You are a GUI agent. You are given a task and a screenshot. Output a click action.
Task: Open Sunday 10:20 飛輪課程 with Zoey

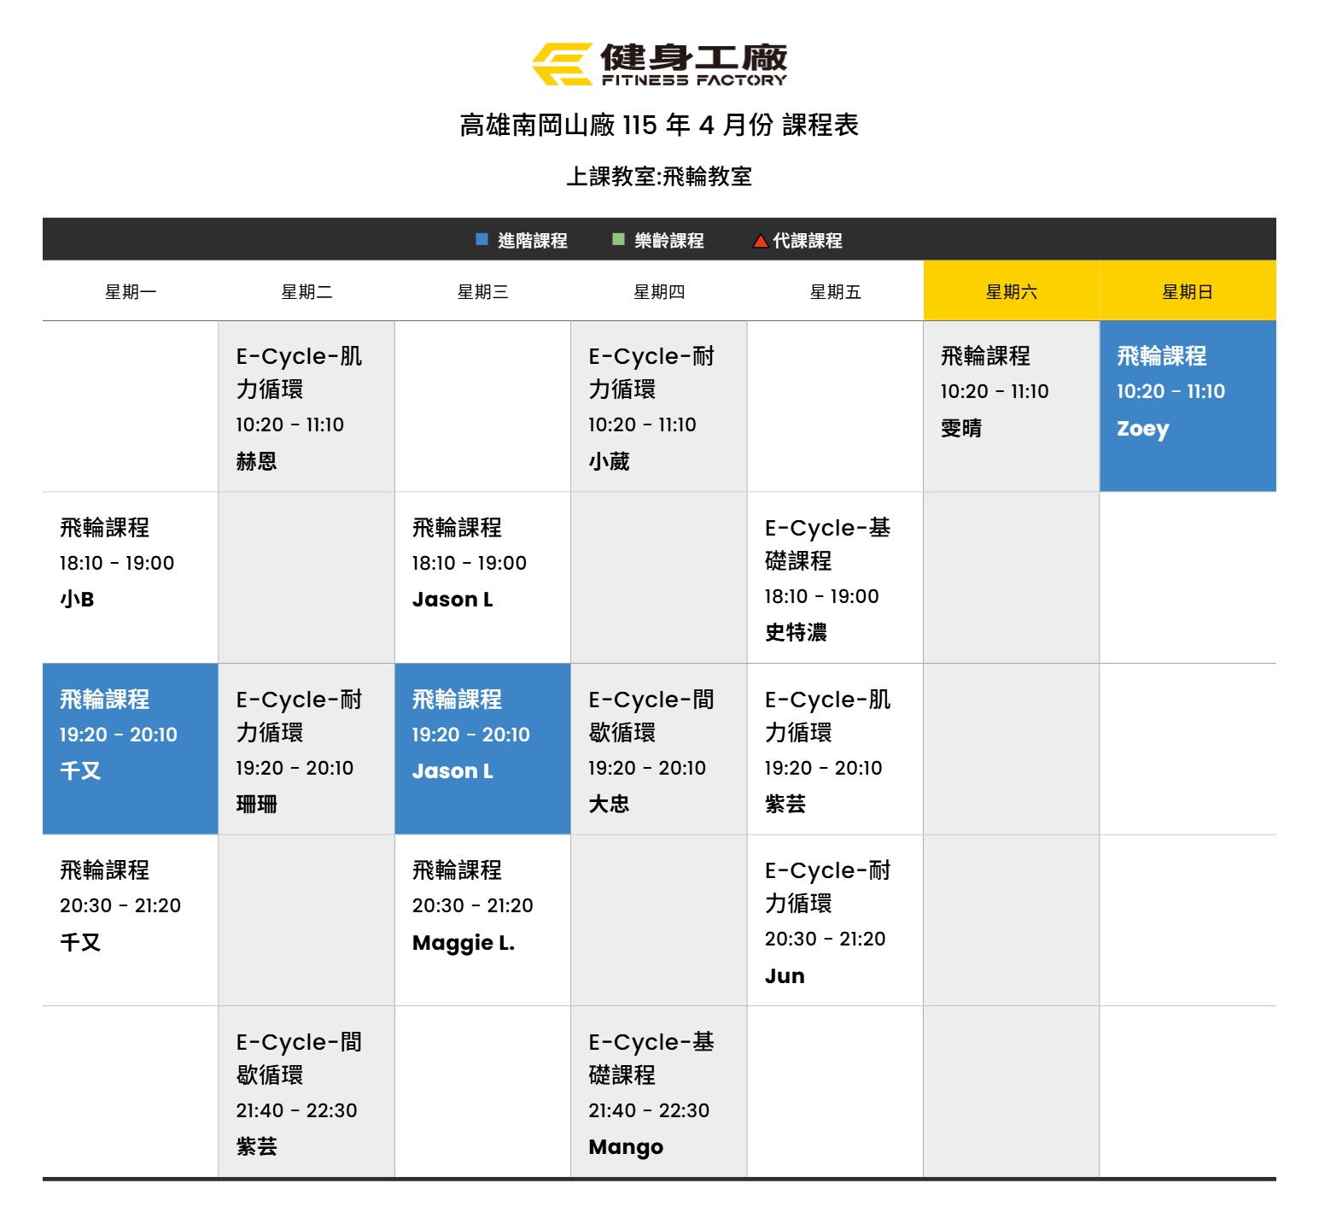1187,406
